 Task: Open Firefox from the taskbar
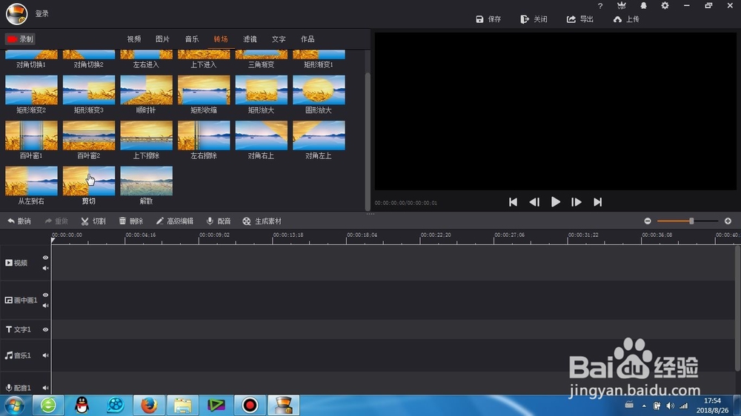point(148,405)
